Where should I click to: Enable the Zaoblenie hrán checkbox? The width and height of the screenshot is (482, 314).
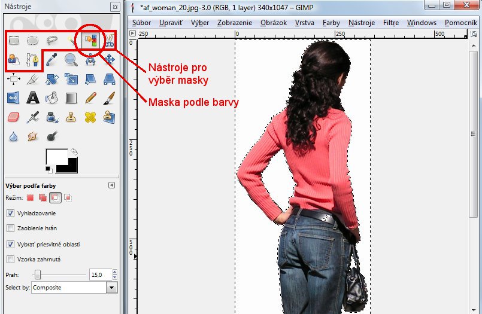(x=10, y=228)
